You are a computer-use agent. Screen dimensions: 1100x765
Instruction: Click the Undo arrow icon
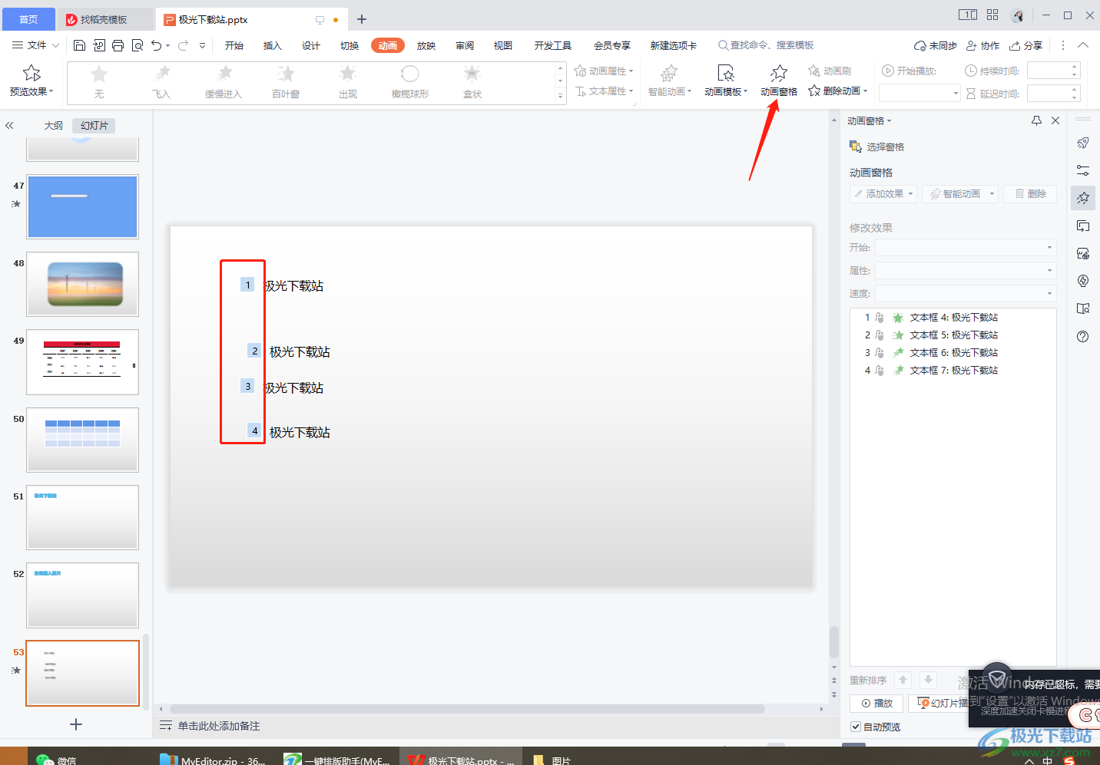pyautogui.click(x=157, y=45)
